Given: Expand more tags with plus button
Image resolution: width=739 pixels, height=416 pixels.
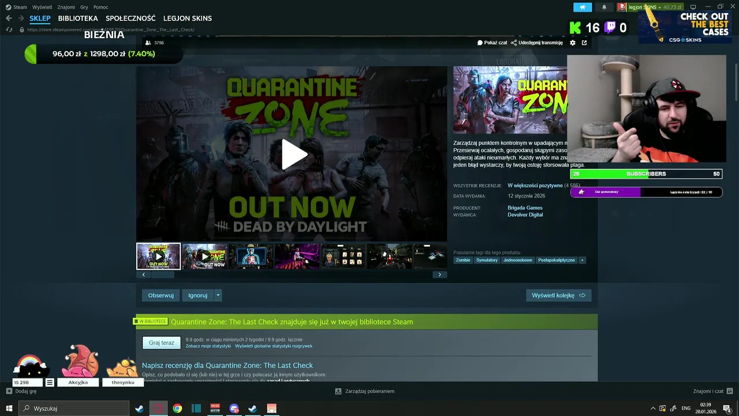Looking at the screenshot, I should click(582, 260).
